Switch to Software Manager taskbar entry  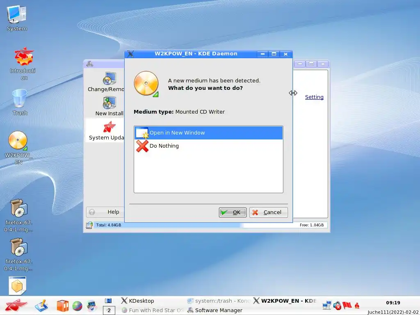tap(215, 310)
